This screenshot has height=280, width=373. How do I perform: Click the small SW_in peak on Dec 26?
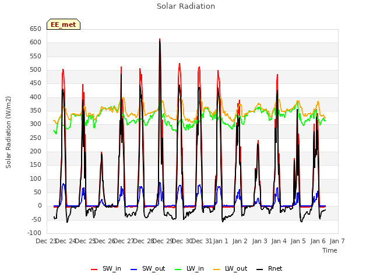tap(101, 153)
